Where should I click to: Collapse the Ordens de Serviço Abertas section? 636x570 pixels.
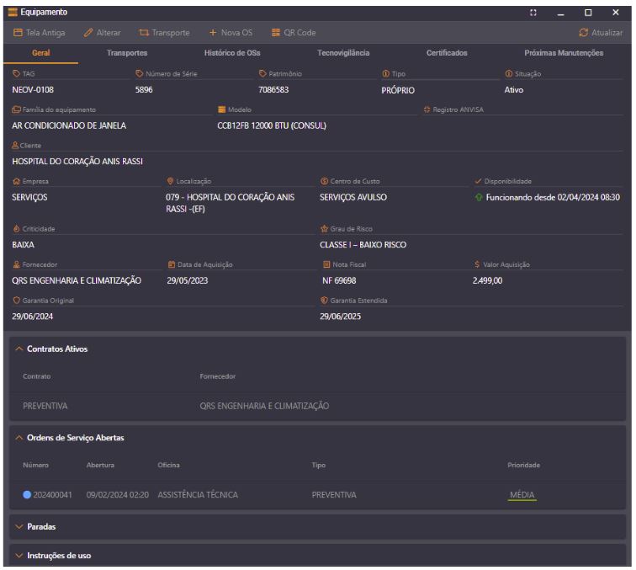tap(20, 437)
